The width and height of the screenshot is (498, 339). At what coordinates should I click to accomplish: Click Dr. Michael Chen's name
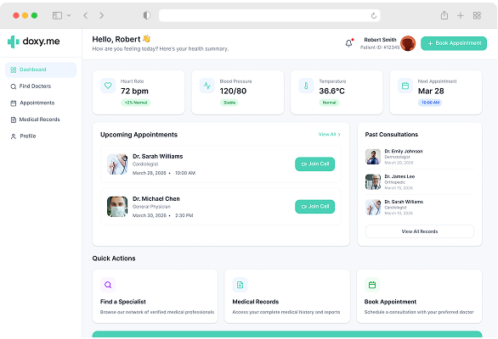pos(156,199)
